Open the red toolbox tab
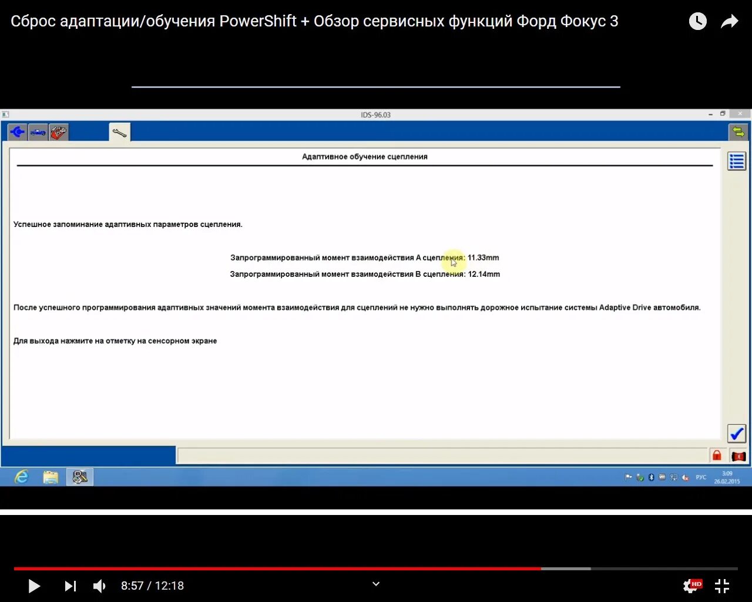This screenshot has width=752, height=602. (59, 132)
